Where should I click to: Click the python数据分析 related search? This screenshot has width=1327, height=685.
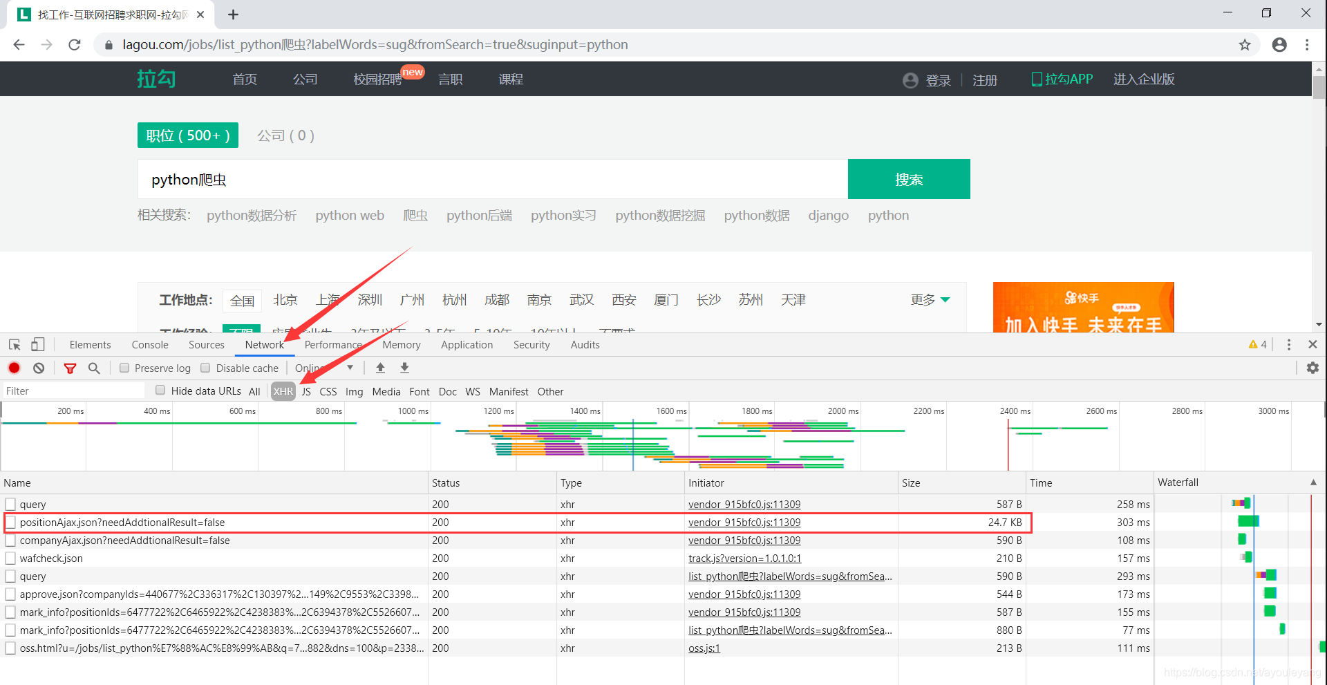(x=252, y=215)
